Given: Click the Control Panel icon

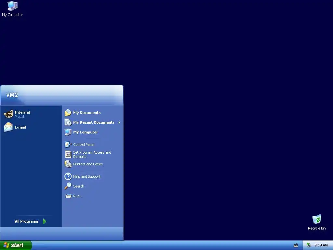Looking at the screenshot, I should click(x=68, y=144).
